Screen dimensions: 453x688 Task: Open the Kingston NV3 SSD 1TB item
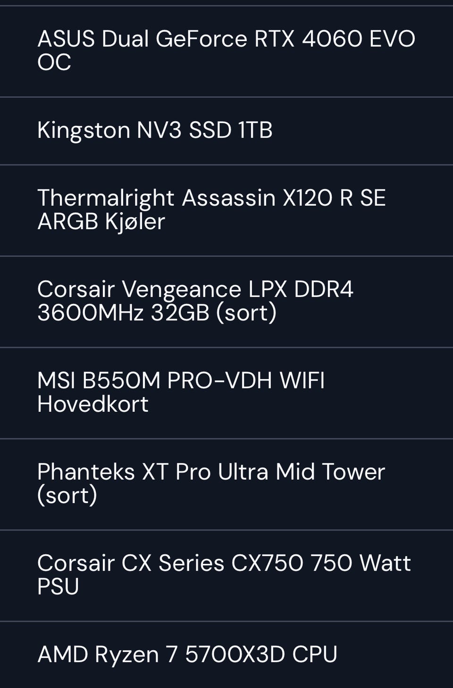click(x=226, y=131)
